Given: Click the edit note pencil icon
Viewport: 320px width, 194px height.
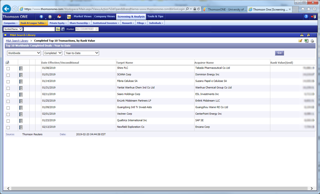Looking at the screenshot, I should click(300, 41).
